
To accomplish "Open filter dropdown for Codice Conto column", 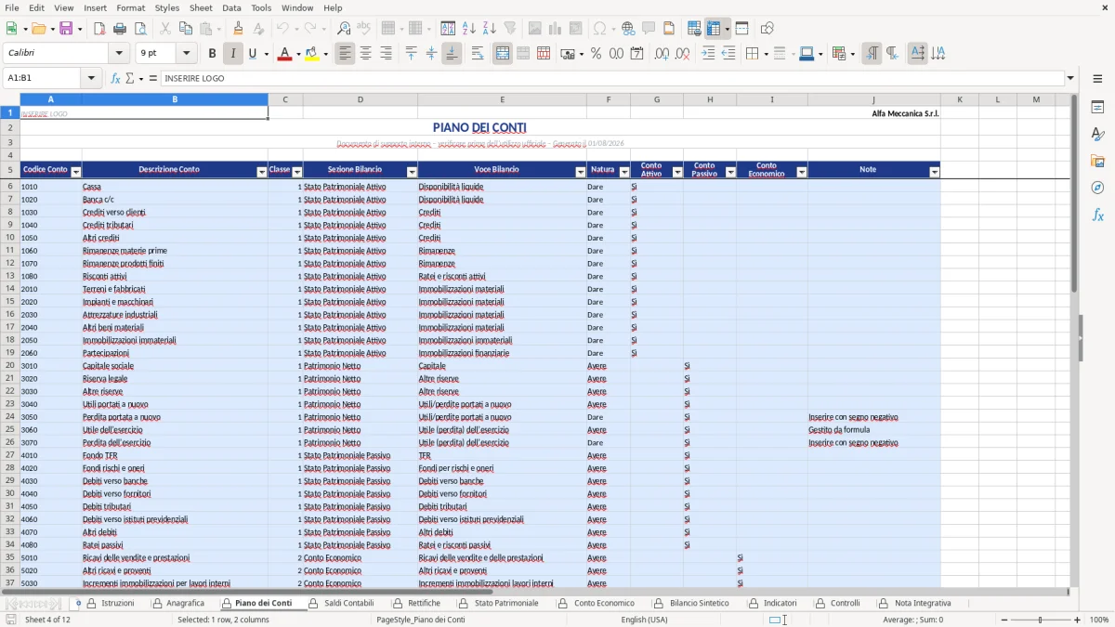I will [x=76, y=172].
